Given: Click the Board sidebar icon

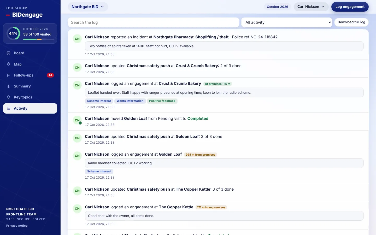Looking at the screenshot, I should (x=8, y=53).
